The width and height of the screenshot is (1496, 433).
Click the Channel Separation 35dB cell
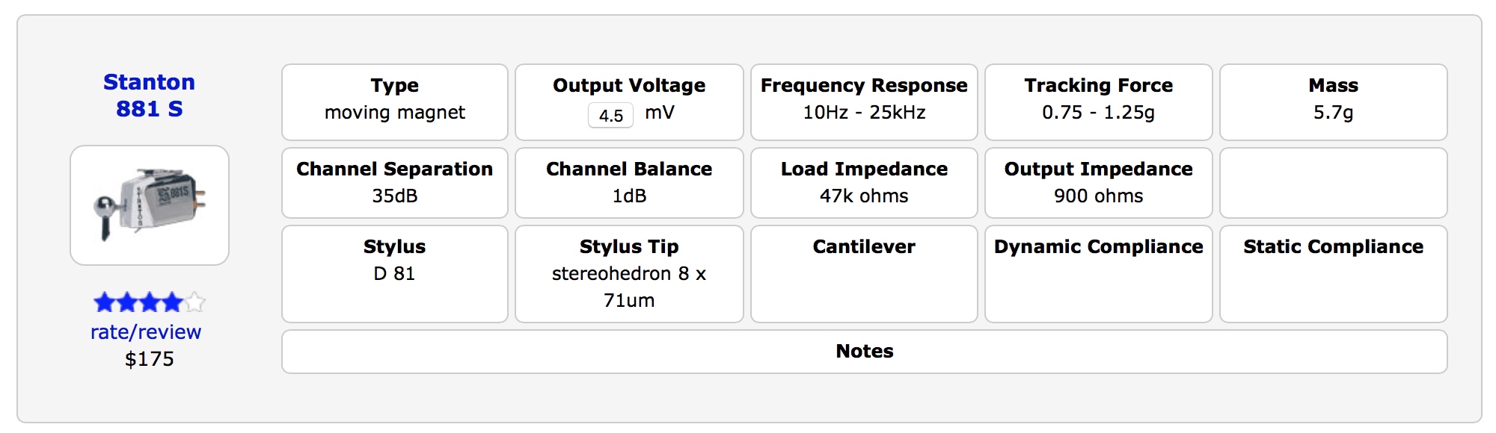[395, 183]
